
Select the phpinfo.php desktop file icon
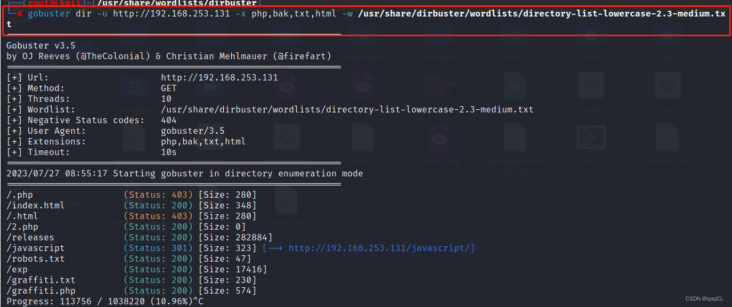click(x=439, y=144)
